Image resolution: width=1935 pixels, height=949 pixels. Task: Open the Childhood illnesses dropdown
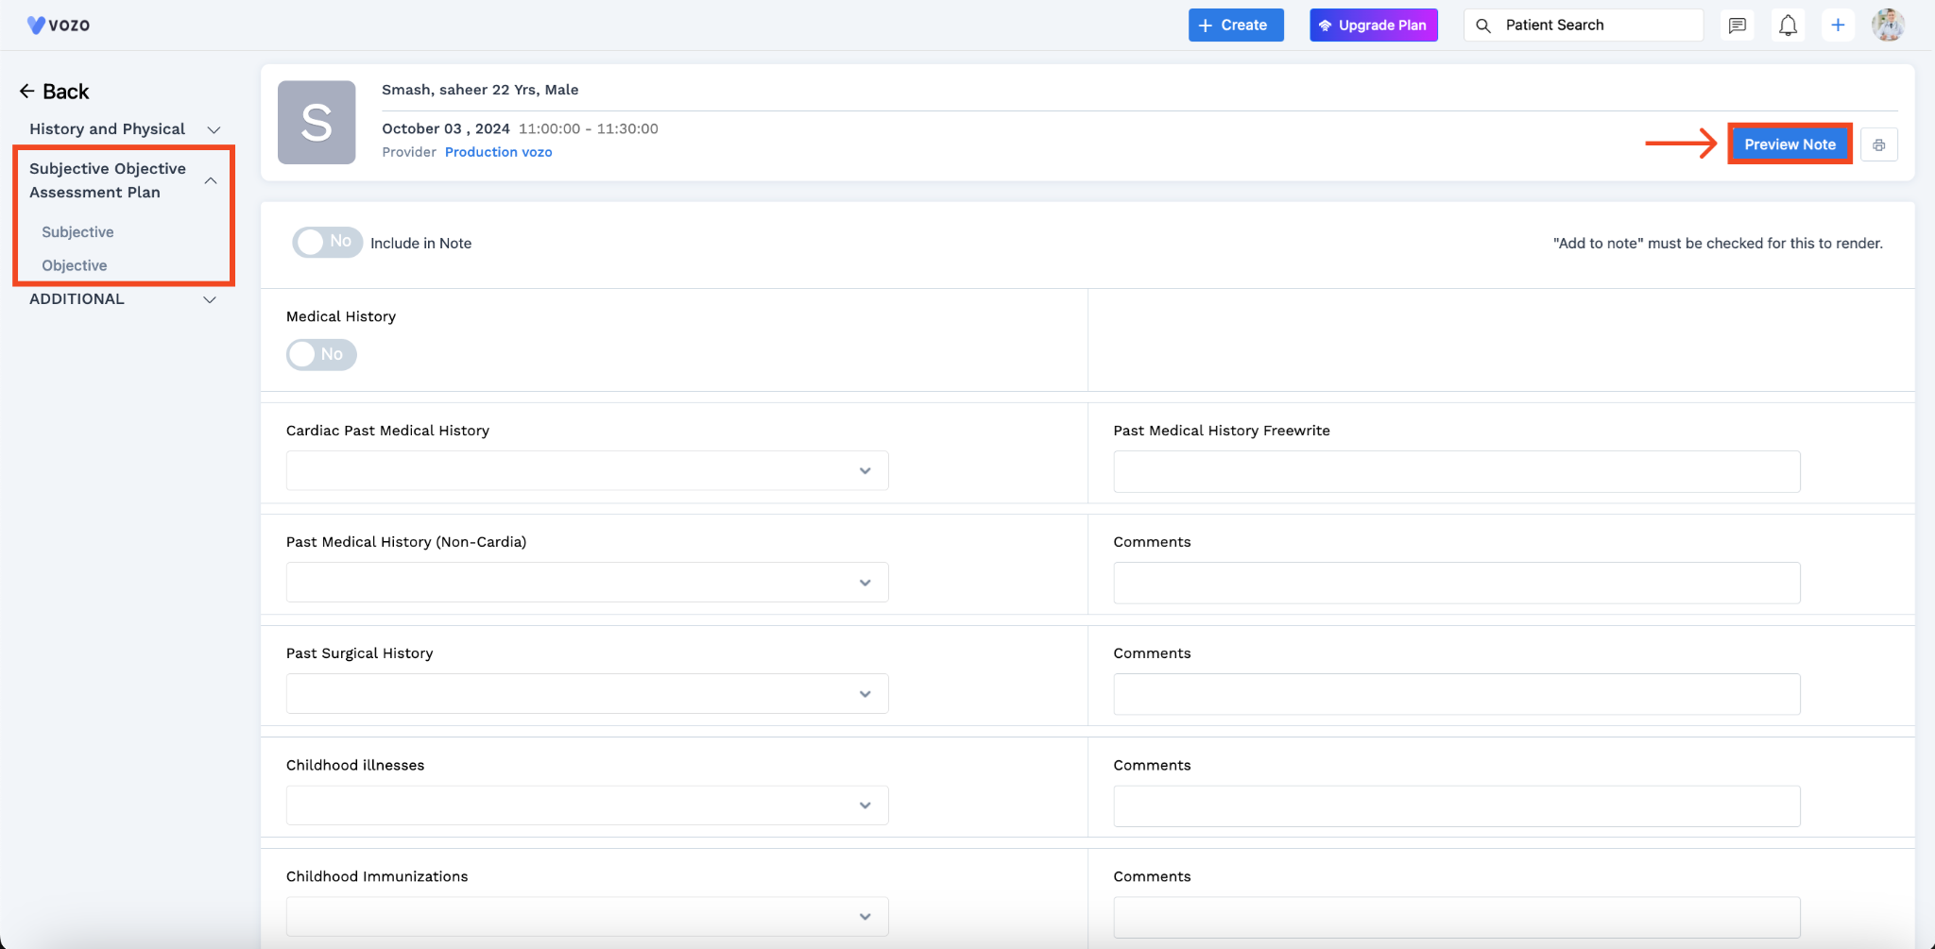point(587,805)
